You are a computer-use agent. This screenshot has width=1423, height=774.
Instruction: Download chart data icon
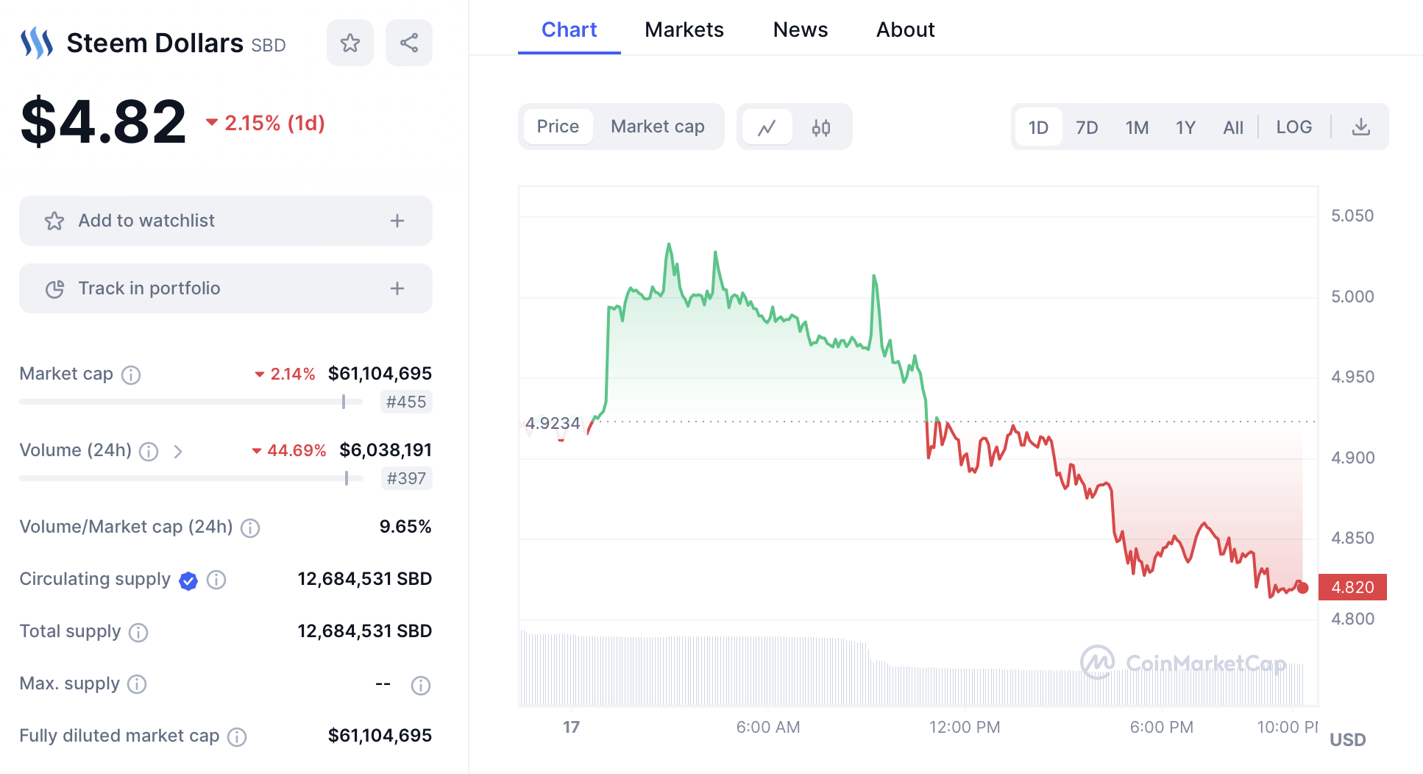[1360, 127]
